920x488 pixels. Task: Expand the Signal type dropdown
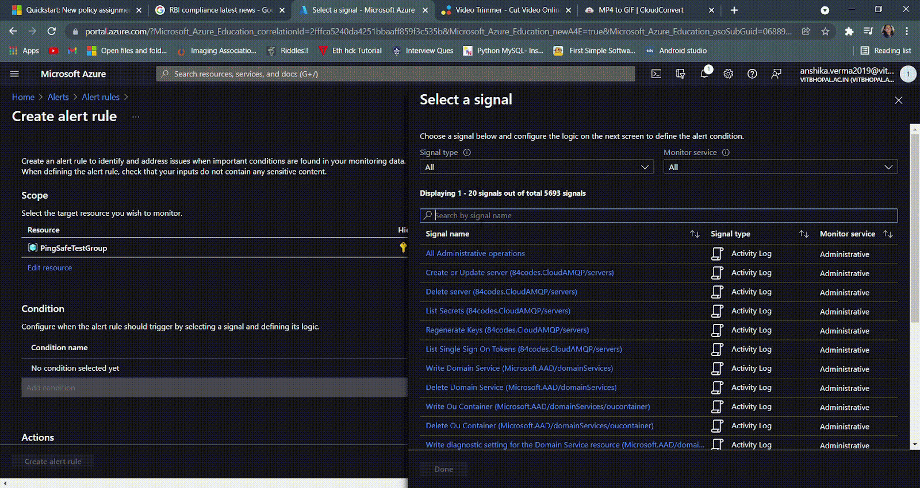[536, 167]
